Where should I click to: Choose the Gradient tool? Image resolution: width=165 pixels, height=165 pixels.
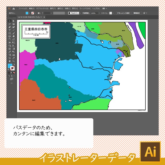pos(14,49)
